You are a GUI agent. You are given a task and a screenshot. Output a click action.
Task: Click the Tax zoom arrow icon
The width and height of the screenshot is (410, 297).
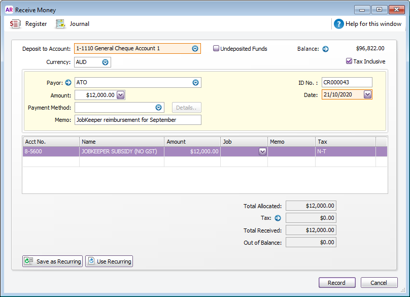tap(278, 218)
